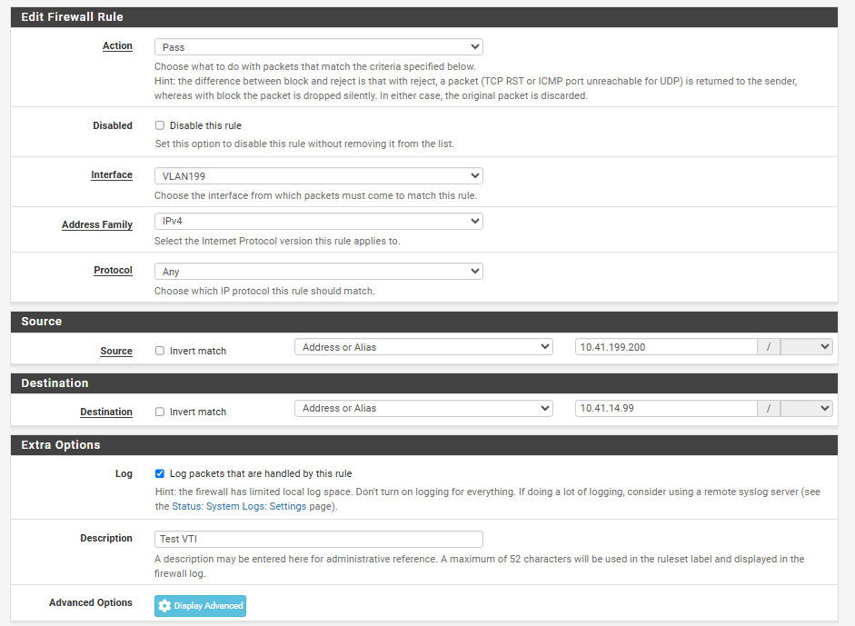Uncheck Log packets handled by this rule

[x=160, y=473]
